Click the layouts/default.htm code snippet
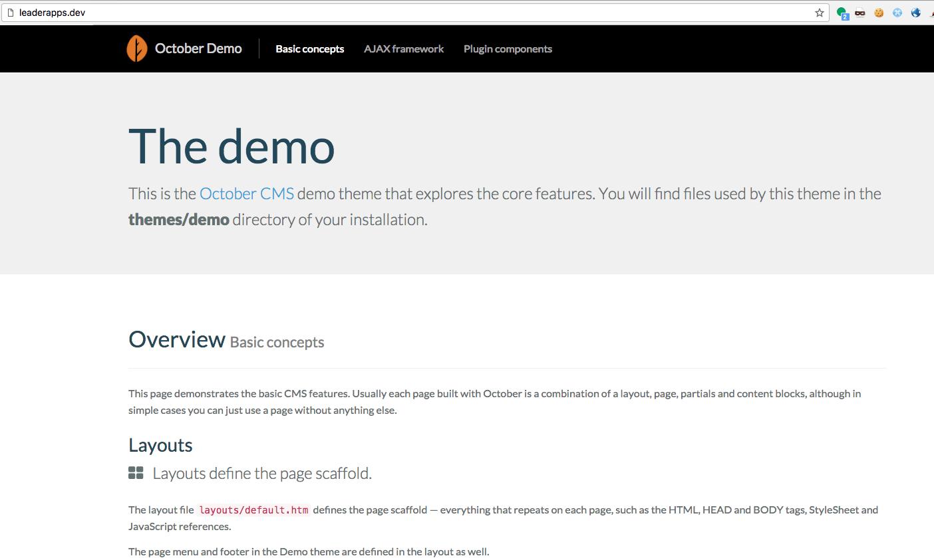The width and height of the screenshot is (934, 558). coord(253,510)
